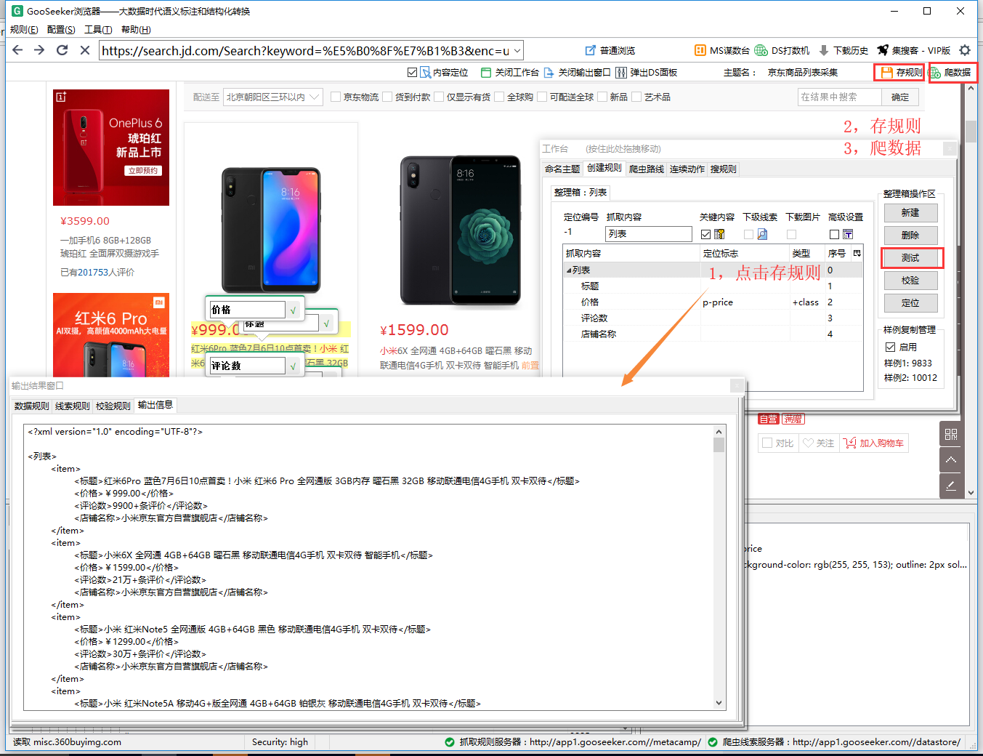
Task: Open 普通浏览 normal browsing mode
Action: 610,50
